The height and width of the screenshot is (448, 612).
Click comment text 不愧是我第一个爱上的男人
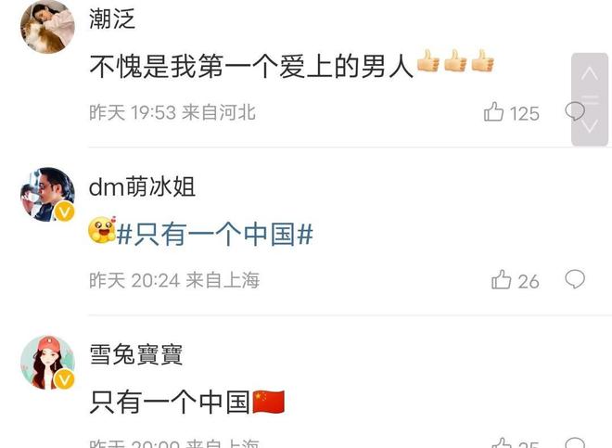[x=251, y=66]
